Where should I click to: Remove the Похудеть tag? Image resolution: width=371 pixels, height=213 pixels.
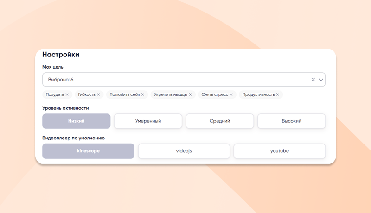tap(67, 94)
